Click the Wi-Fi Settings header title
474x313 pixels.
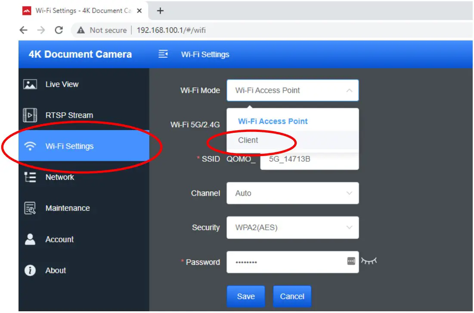point(205,54)
